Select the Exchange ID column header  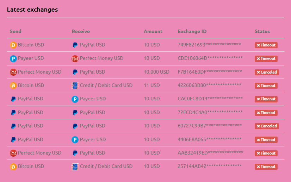(x=192, y=31)
